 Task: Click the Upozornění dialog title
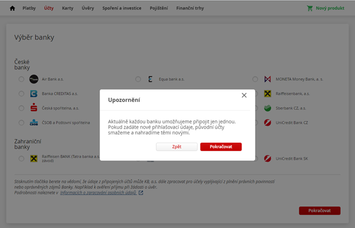click(x=124, y=100)
